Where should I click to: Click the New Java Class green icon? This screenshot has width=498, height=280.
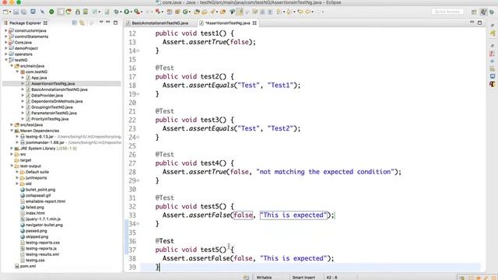pyautogui.click(x=185, y=12)
